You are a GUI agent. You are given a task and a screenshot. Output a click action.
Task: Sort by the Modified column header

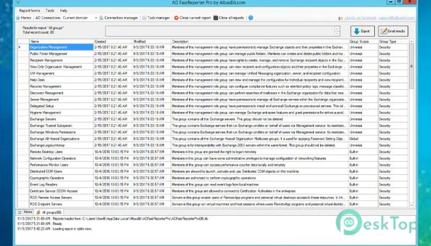151,41
